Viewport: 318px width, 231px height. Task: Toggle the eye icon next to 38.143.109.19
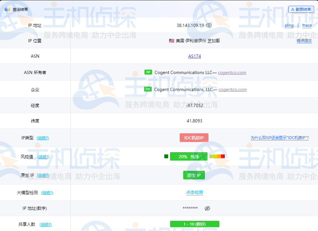pyautogui.click(x=209, y=25)
